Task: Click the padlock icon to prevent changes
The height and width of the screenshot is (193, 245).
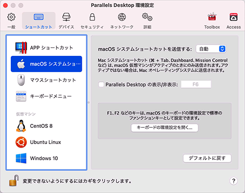Action: tap(14, 180)
